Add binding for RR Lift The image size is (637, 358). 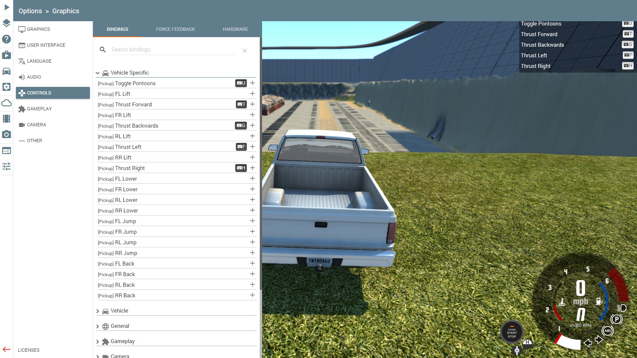[x=252, y=157]
